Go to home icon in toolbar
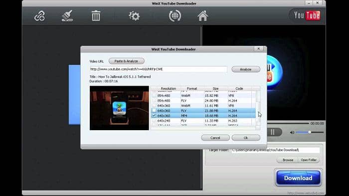The image size is (349, 196). point(202,16)
